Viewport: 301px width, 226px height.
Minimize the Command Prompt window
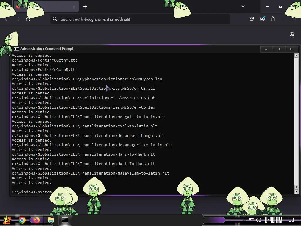pyautogui.click(x=266, y=49)
